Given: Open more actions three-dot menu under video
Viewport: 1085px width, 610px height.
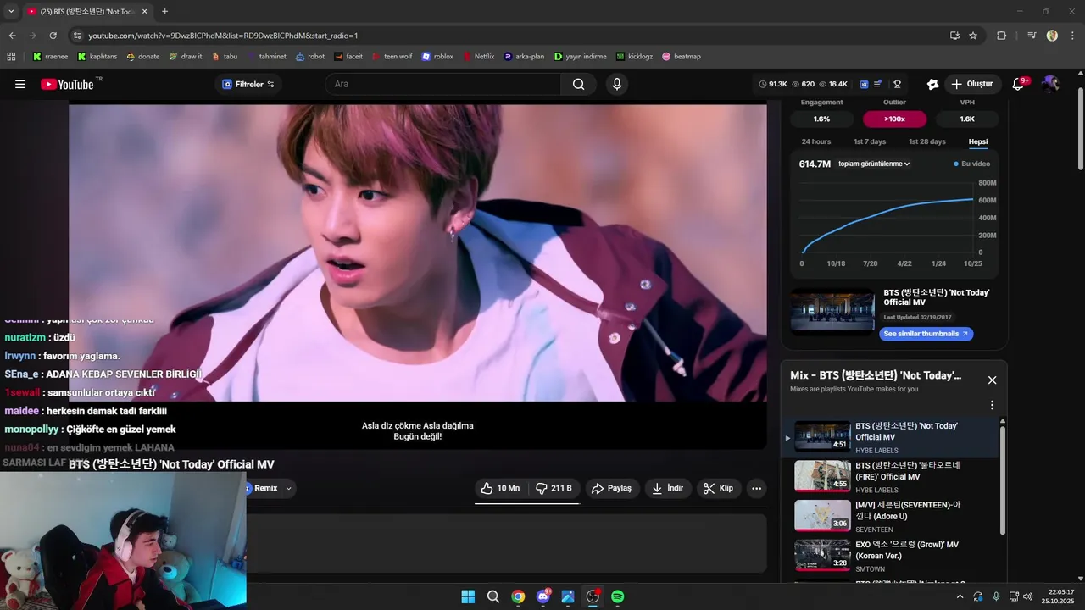Looking at the screenshot, I should [x=756, y=488].
